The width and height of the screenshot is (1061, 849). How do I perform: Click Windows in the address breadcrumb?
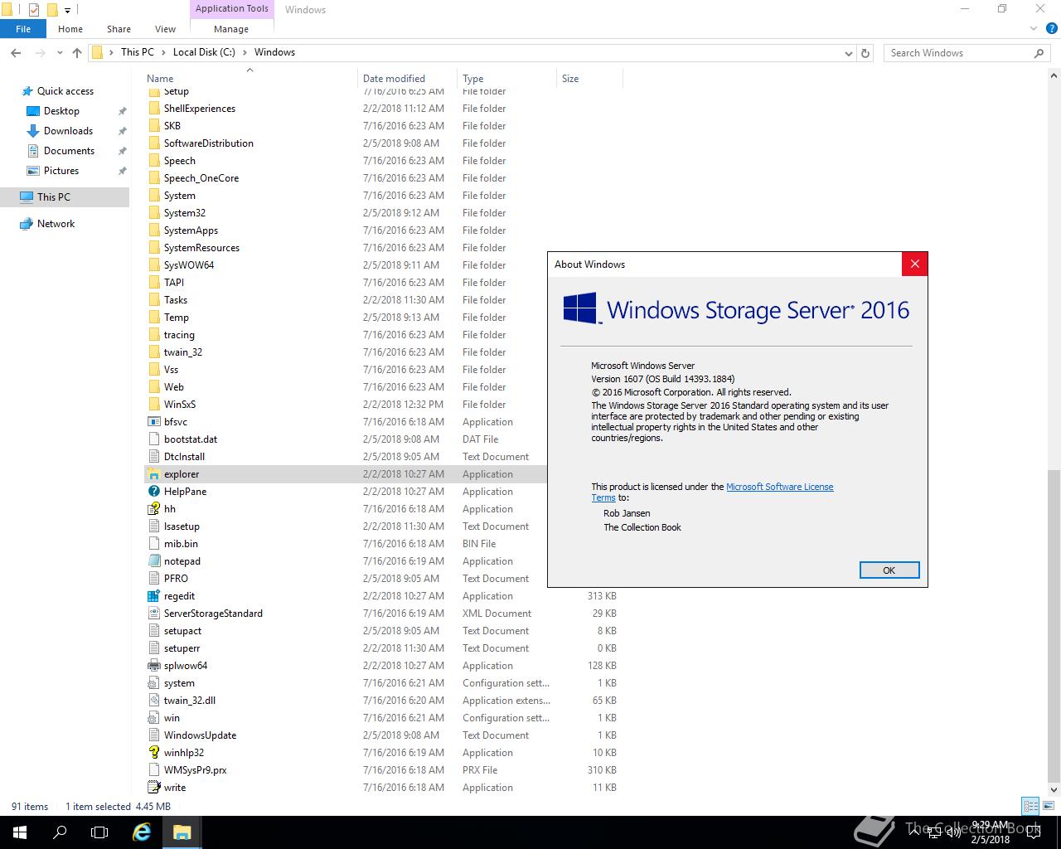274,52
